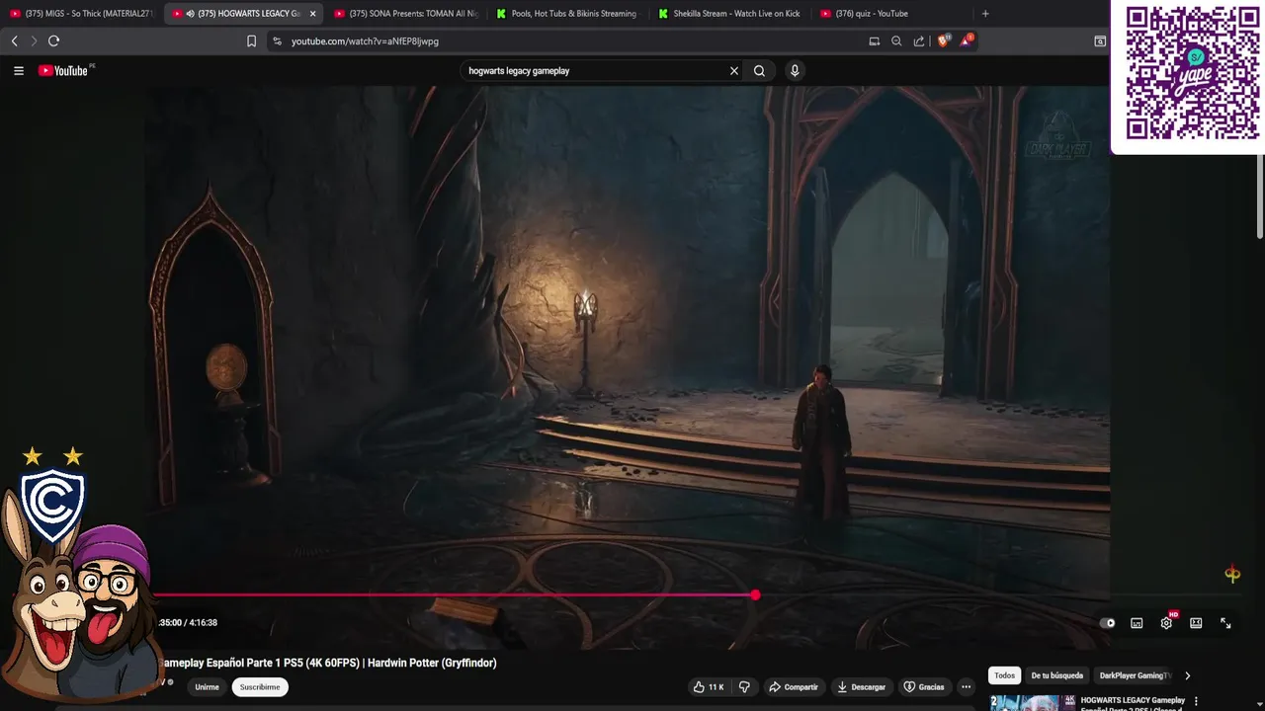The width and height of the screenshot is (1265, 711).
Task: Click the Gracias button
Action: [x=924, y=687]
